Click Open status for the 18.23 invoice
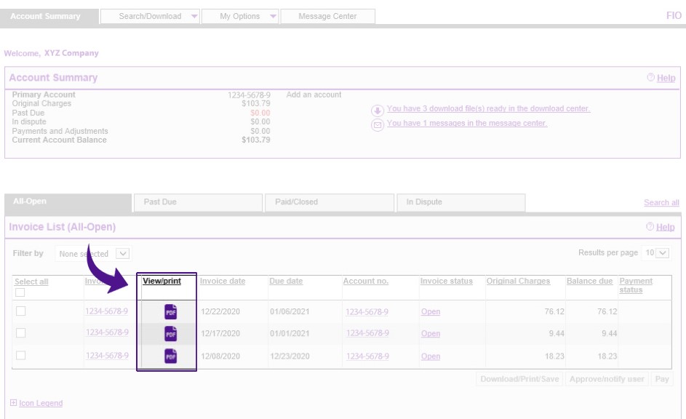 [x=431, y=356]
